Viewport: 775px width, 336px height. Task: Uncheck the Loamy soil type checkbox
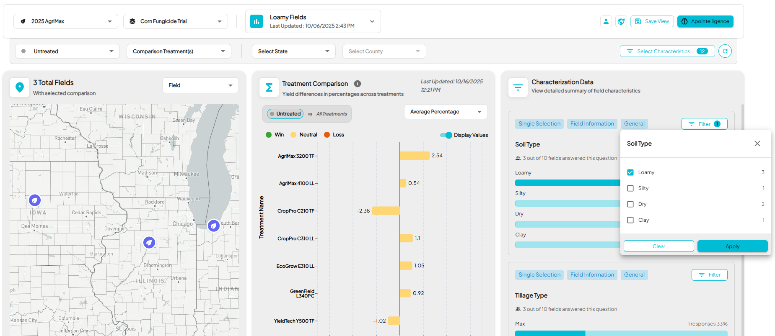tap(630, 172)
